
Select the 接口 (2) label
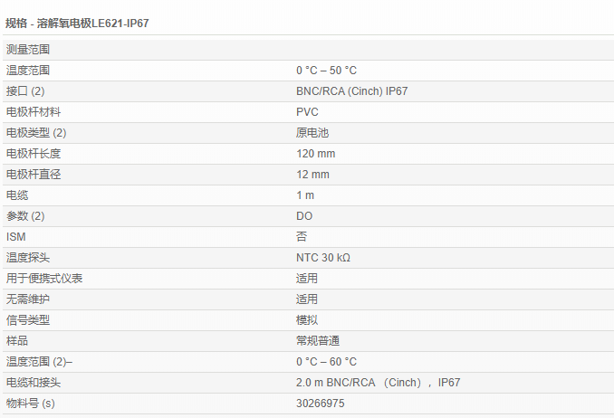click(25, 91)
